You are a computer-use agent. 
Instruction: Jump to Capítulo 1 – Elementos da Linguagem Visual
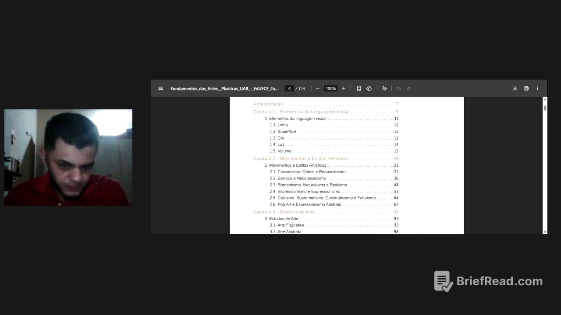pyautogui.click(x=301, y=112)
